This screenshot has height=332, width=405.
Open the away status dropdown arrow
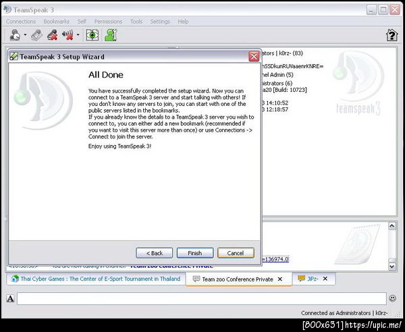(x=25, y=34)
